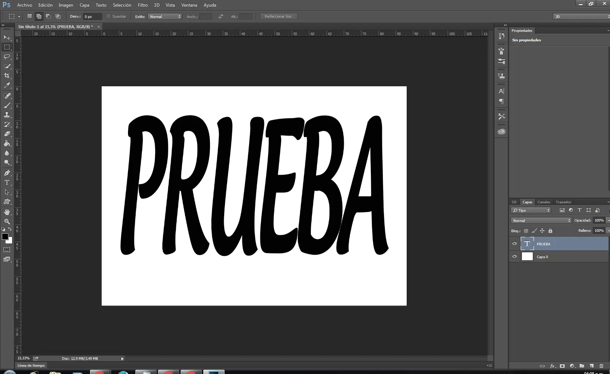This screenshot has height=374, width=610.
Task: Select the Blur tool
Action: [7, 153]
